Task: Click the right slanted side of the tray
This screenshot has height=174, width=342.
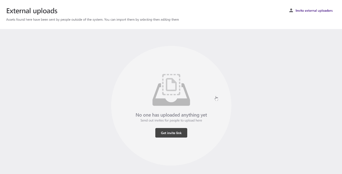Action: coord(186,90)
